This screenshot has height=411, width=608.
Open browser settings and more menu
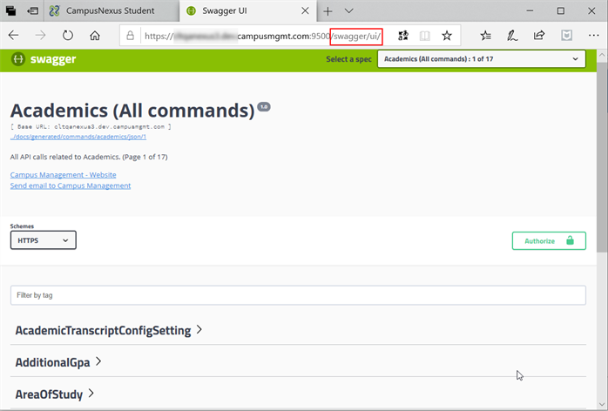pos(594,36)
